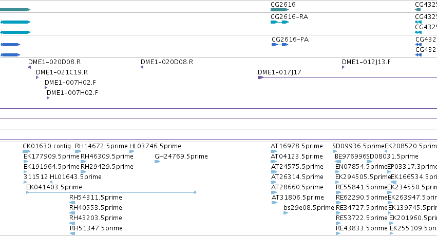Select the topmost full-width purple BAC line
437x236 pixels.
[219, 109]
